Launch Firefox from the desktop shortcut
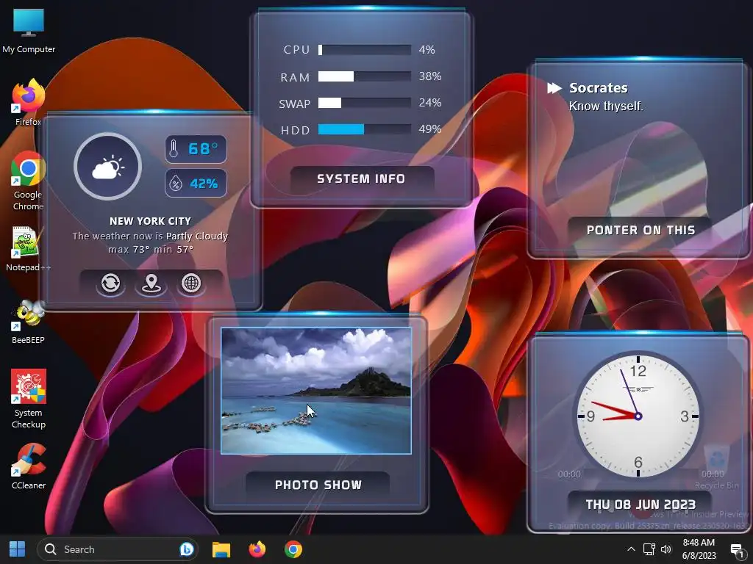The image size is (753, 564). [x=29, y=103]
